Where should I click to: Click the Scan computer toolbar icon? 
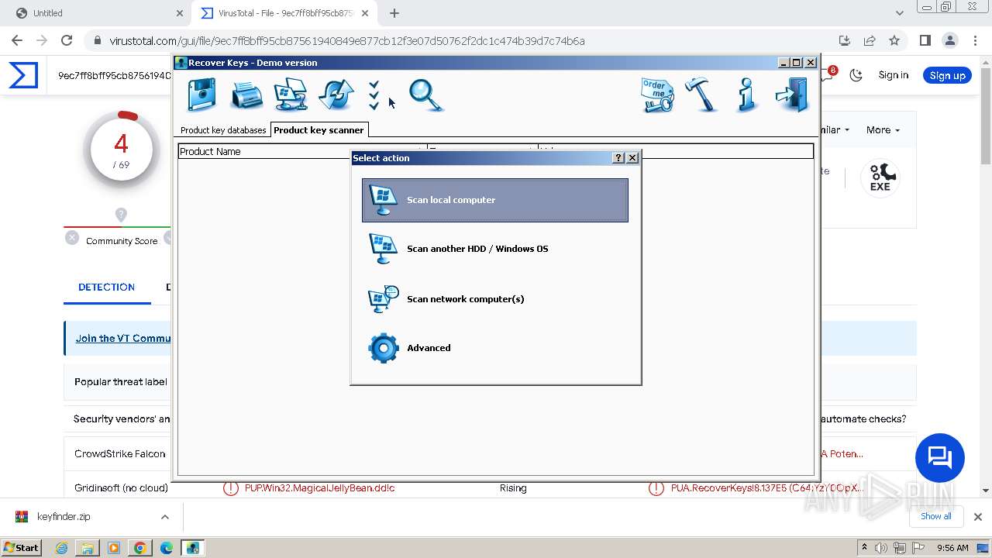pyautogui.click(x=291, y=95)
